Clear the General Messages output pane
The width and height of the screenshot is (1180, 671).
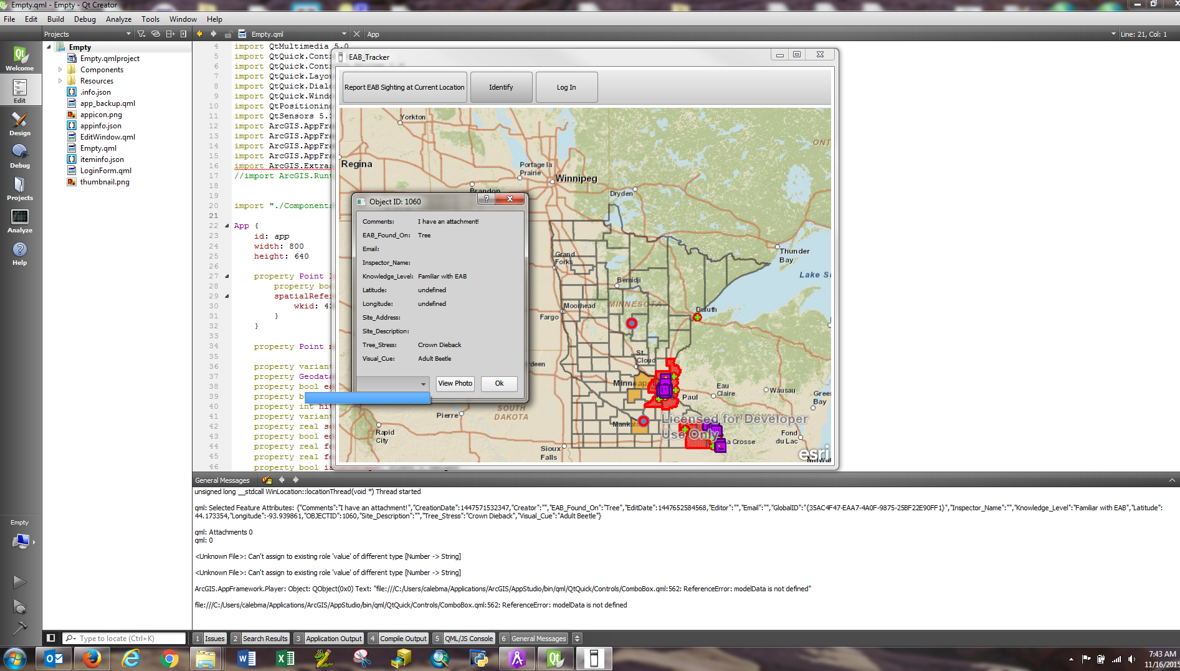coord(267,480)
